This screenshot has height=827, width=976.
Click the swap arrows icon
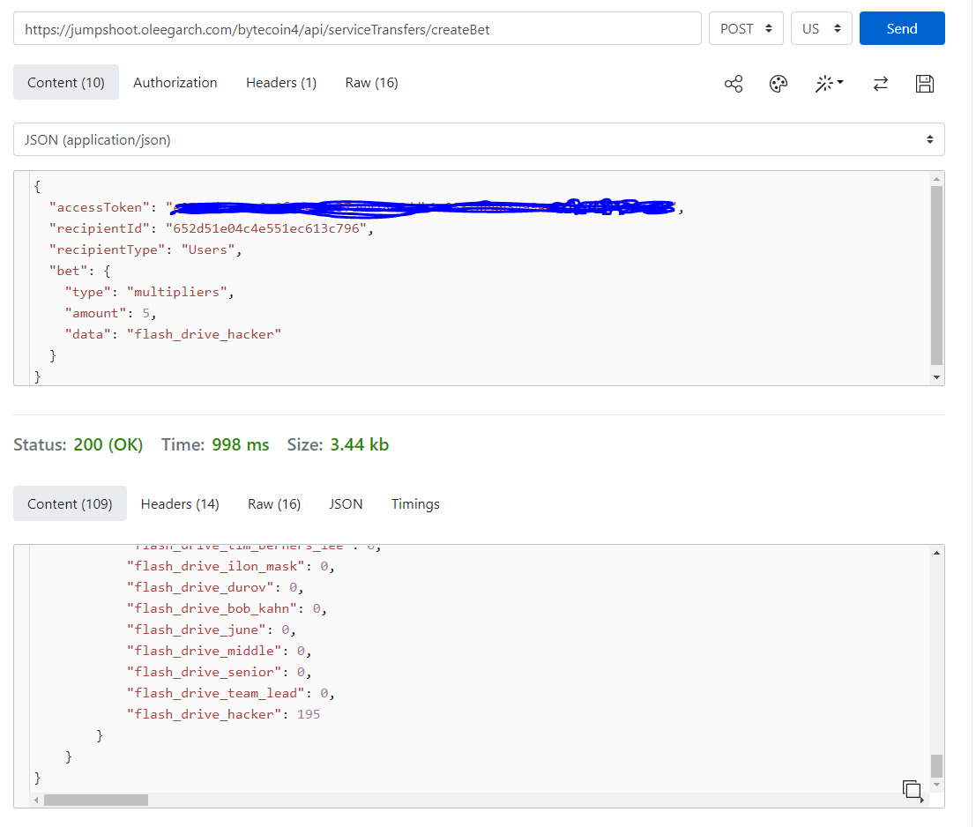880,84
